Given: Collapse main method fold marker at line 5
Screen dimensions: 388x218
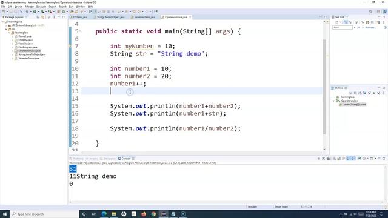Looking at the screenshot, I should coord(79,31).
